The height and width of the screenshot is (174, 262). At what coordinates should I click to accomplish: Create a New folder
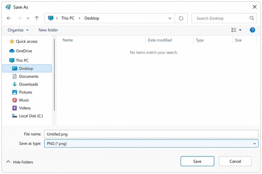48,30
